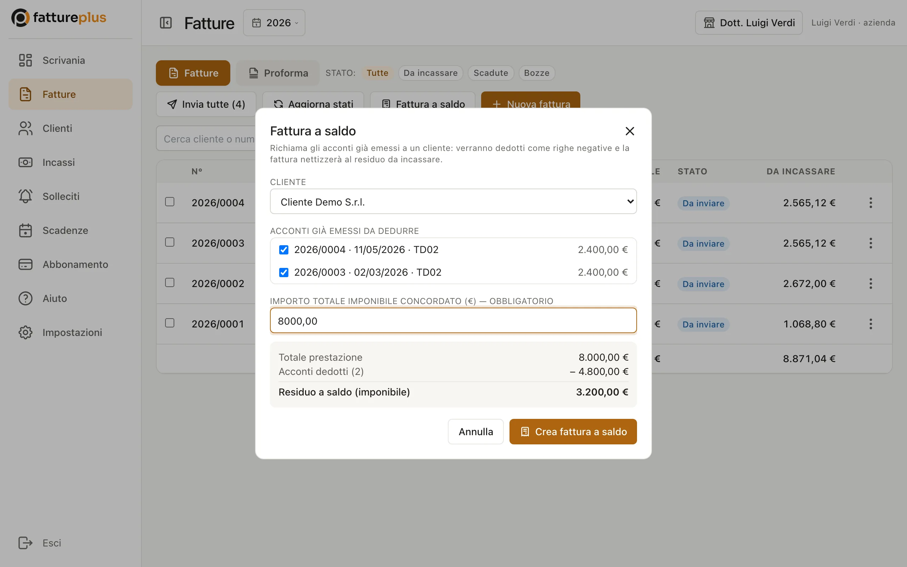
Task: Click the Scadenze calendar icon
Action: coord(26,230)
